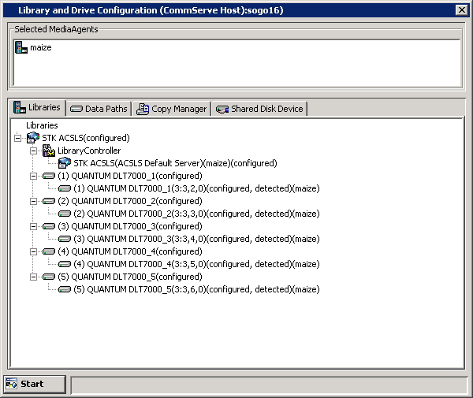
Task: Select the DLT7000_4(3:3,5,0) detected drive row
Action: (x=196, y=265)
